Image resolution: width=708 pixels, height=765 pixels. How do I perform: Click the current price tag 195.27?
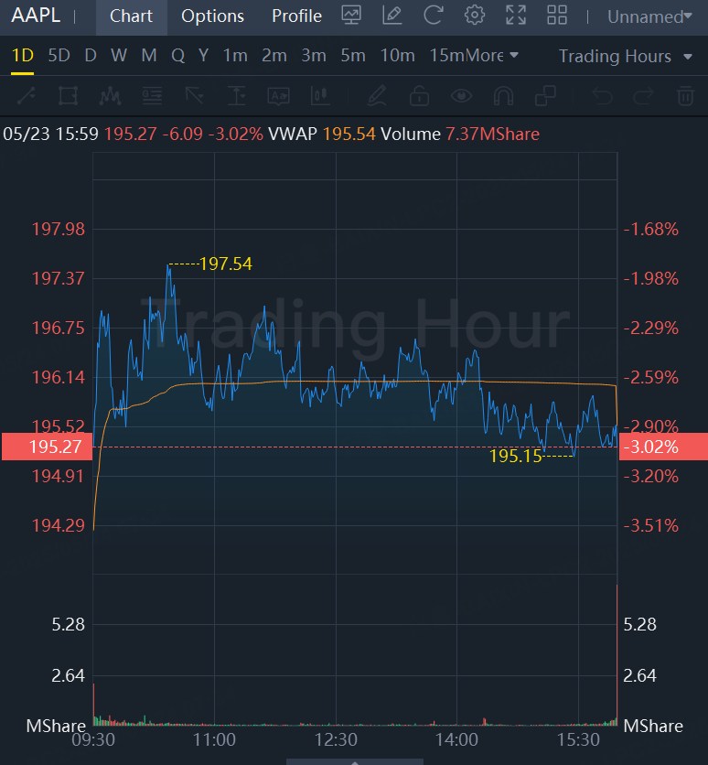pos(47,447)
